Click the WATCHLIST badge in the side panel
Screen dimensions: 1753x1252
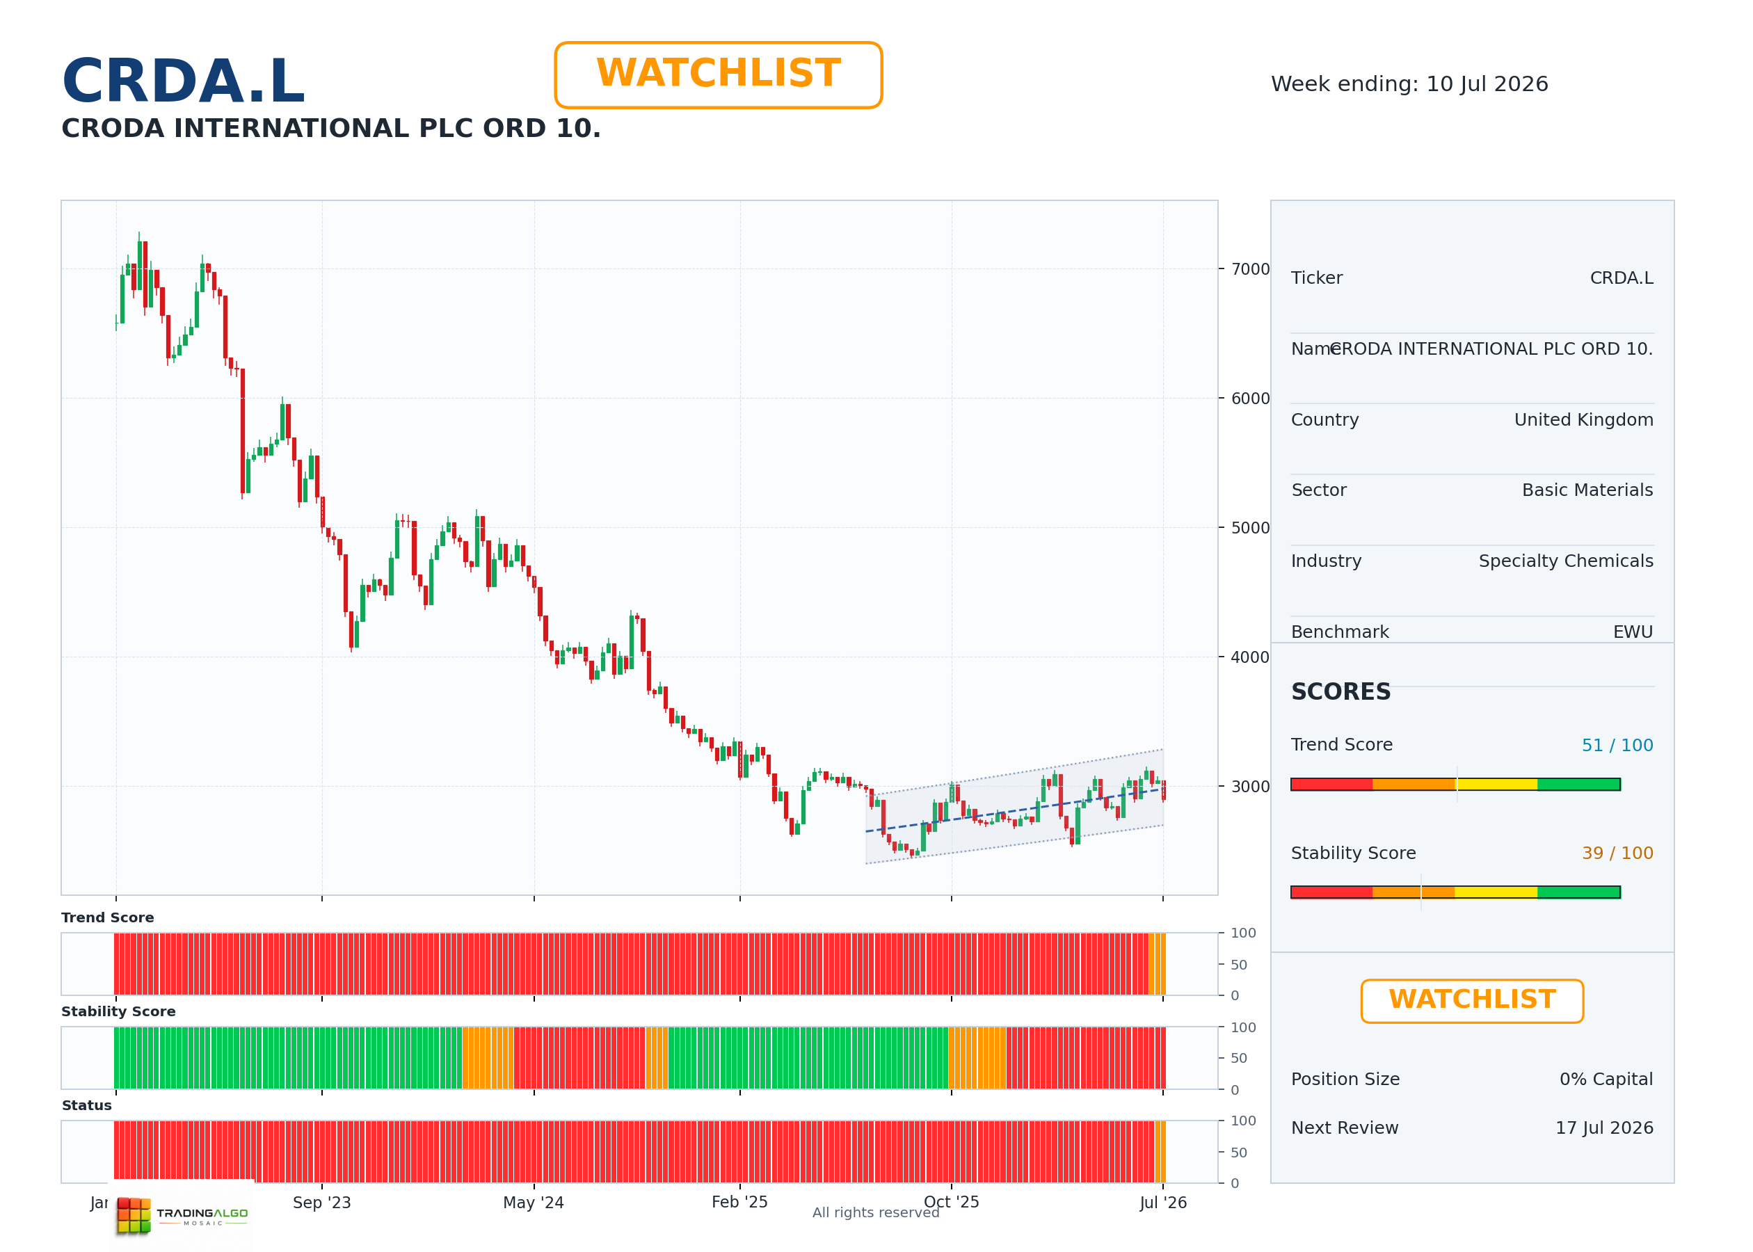coord(1472,1001)
